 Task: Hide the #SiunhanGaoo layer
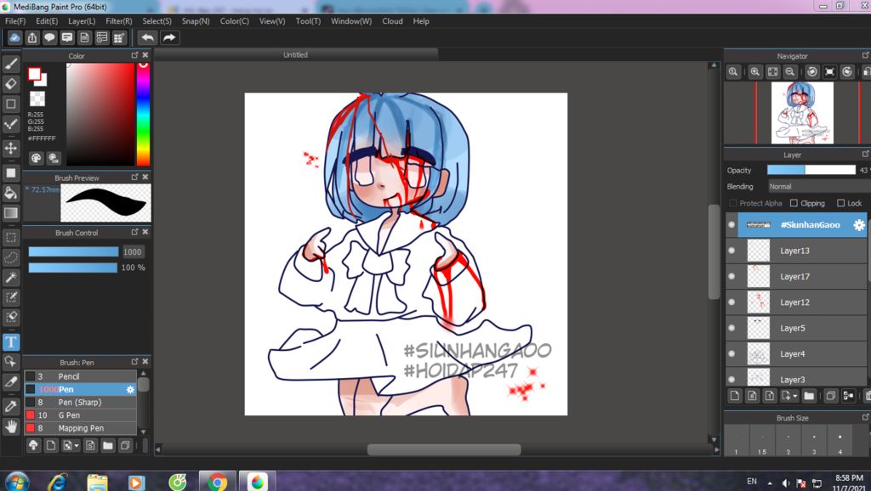point(732,225)
